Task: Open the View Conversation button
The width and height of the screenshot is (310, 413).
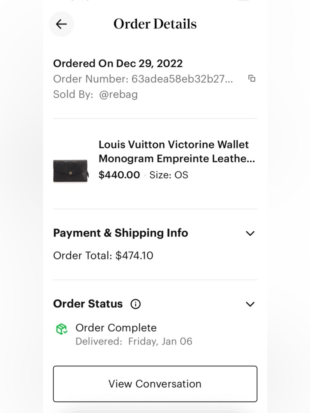Action: coord(155,384)
